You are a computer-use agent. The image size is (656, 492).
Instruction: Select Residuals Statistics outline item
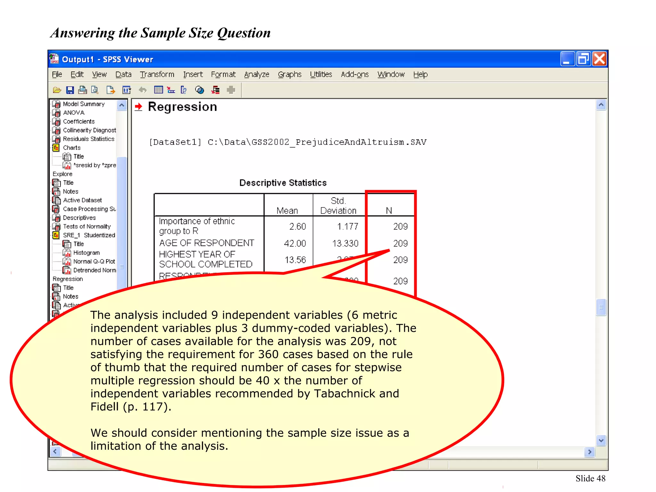[x=88, y=139]
